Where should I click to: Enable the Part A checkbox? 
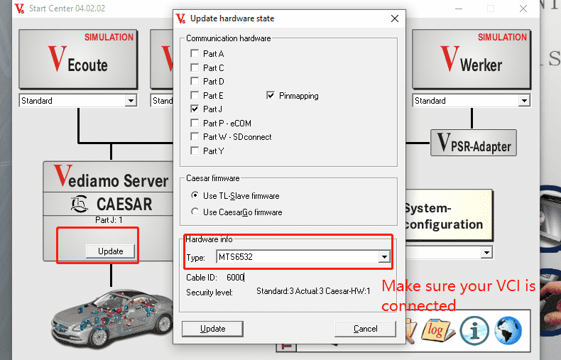tap(195, 54)
